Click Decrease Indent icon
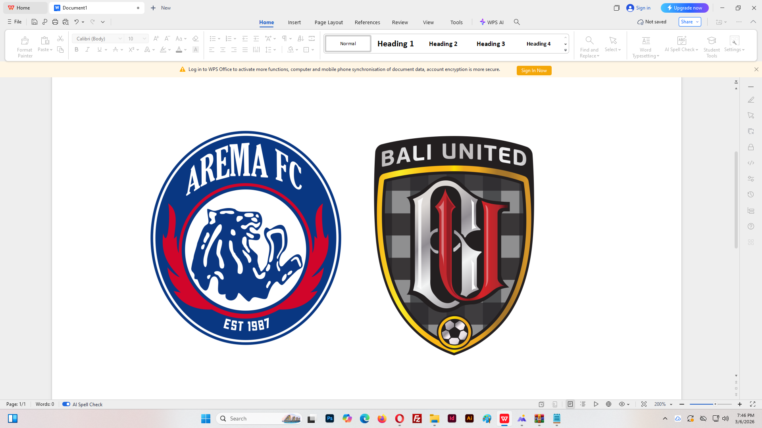 click(x=245, y=38)
